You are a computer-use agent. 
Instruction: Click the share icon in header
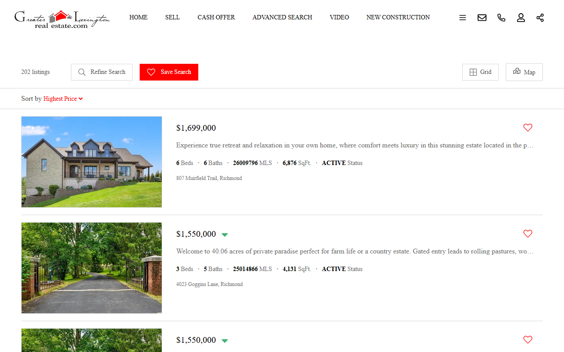540,18
